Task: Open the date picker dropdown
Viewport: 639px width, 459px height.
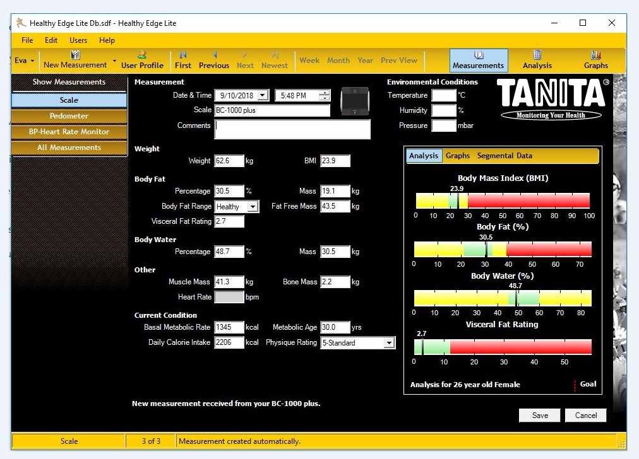Action: coord(263,96)
